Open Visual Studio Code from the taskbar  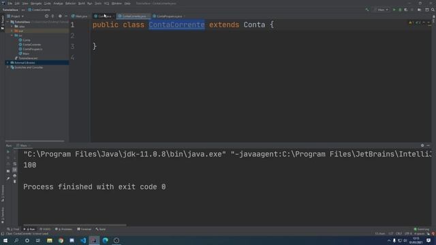click(x=83, y=240)
